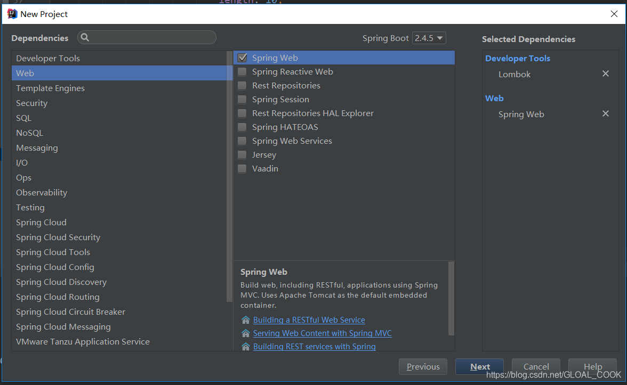This screenshot has height=385, width=627.
Task: Enable the Rest Repositories HAL Explorer checkbox
Action: click(242, 113)
